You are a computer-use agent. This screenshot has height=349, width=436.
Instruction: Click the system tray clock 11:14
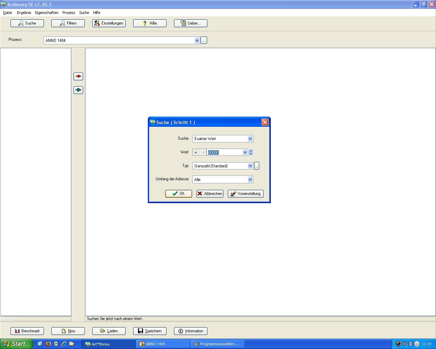click(426, 344)
